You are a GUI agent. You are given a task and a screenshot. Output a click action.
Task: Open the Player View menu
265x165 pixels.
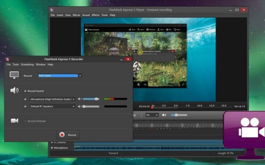point(68,15)
